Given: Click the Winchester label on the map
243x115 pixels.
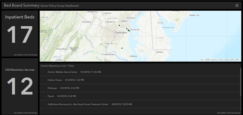Looking at the screenshot, I should (x=86, y=22).
